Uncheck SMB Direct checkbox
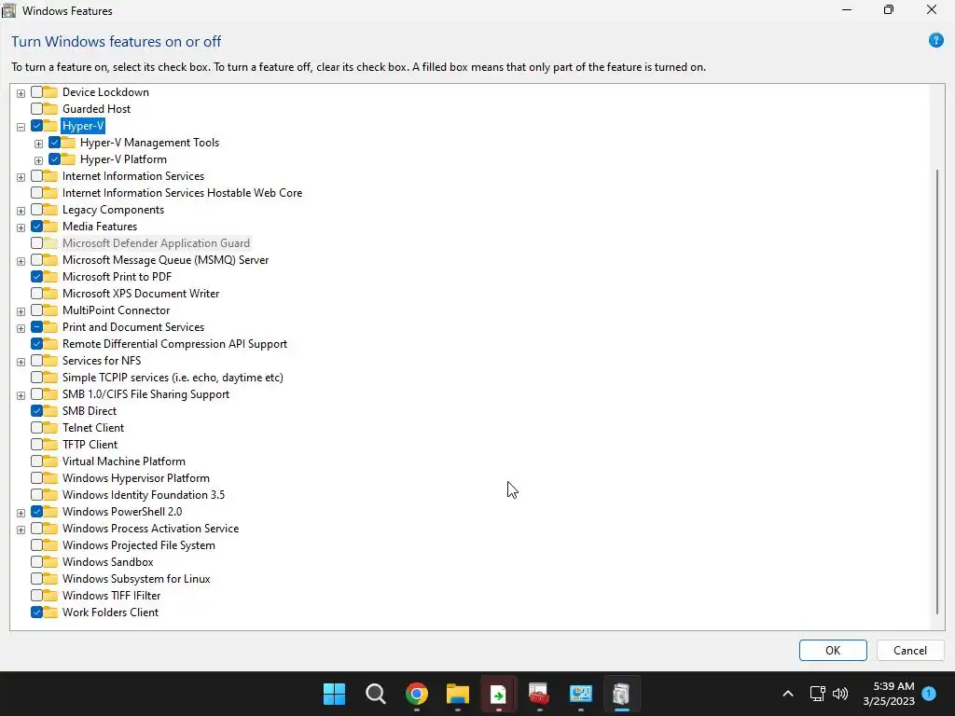The image size is (955, 716). click(x=36, y=410)
